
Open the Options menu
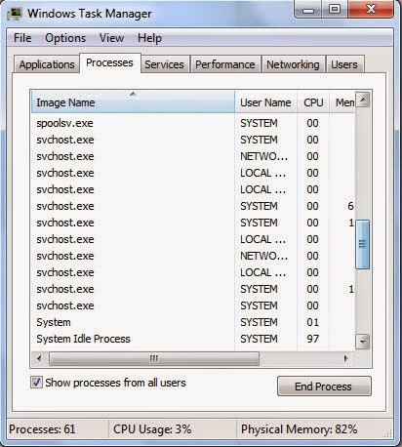pyautogui.click(x=65, y=38)
